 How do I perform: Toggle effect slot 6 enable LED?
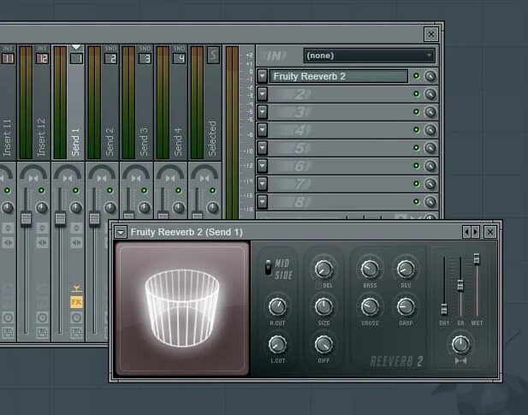pos(417,166)
